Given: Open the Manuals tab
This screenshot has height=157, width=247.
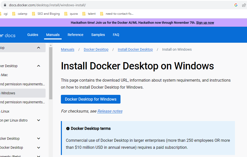Looking at the screenshot, I should pyautogui.click(x=53, y=35).
